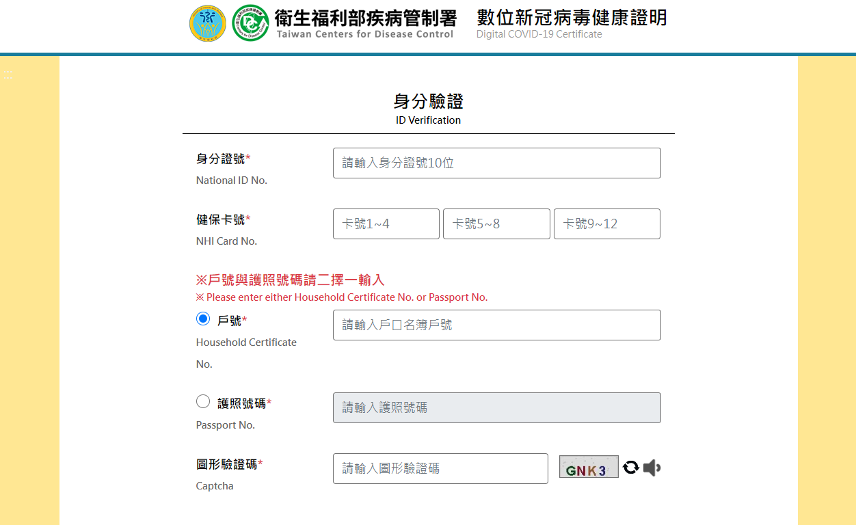Image resolution: width=856 pixels, height=525 pixels.
Task: Click the green Taiwan CDC logo
Action: (250, 23)
